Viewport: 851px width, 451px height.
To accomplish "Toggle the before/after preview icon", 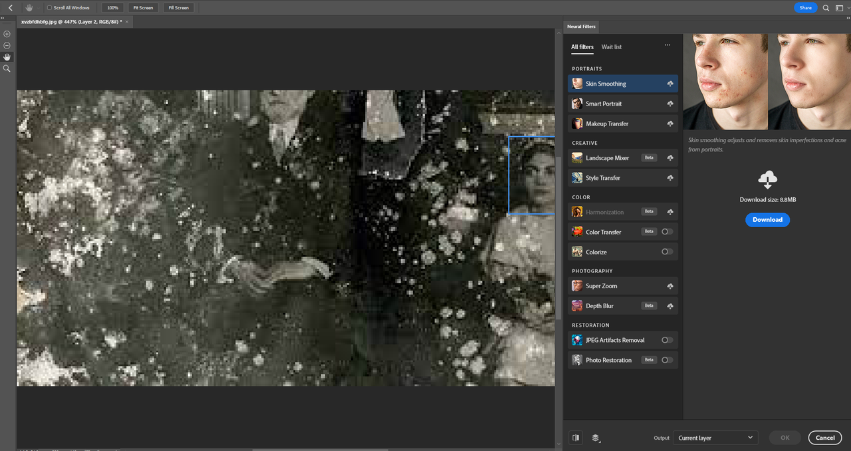I will coord(576,438).
